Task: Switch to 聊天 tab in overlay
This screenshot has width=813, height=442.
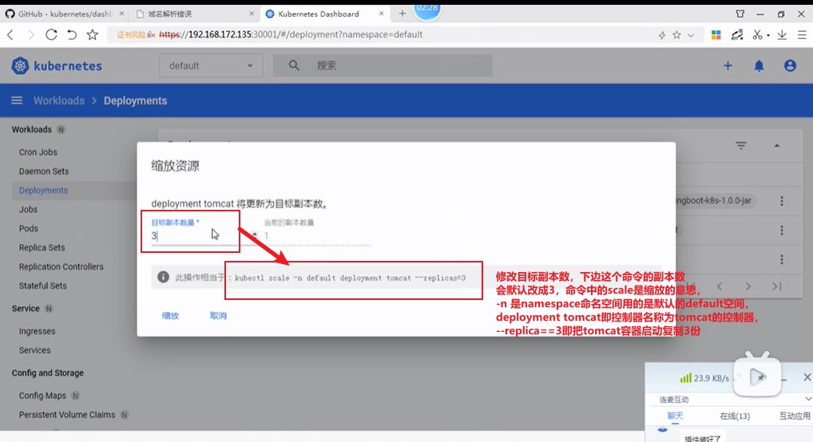Action: coord(675,416)
